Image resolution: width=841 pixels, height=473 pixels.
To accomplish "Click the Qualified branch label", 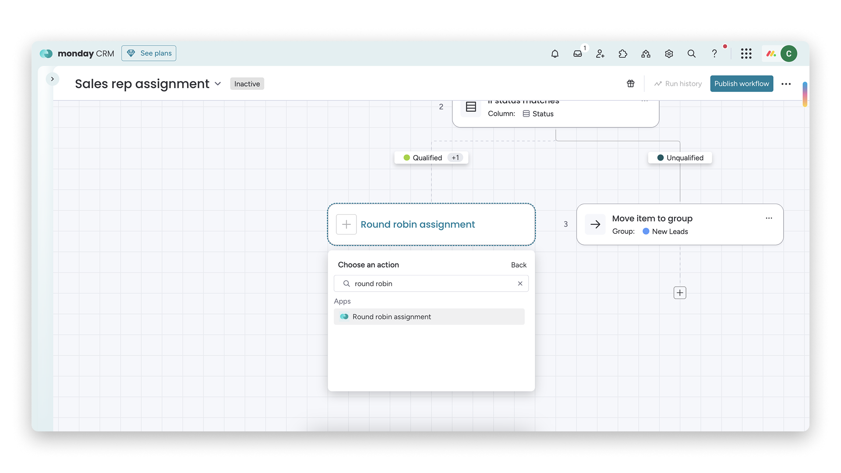I will [427, 158].
